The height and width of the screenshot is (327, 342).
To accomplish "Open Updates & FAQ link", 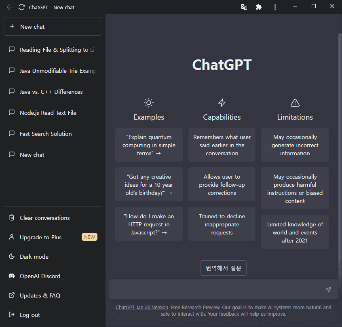I will coord(53,295).
